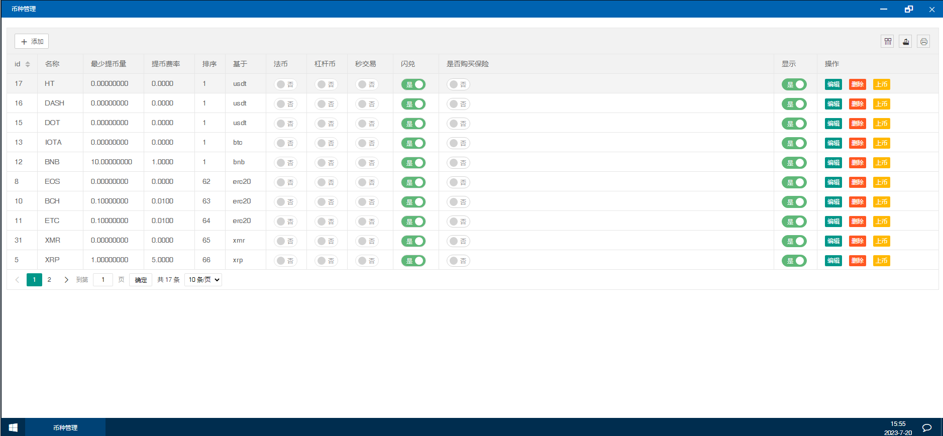Open the column filter grid icon
The width and height of the screenshot is (943, 436).
888,41
